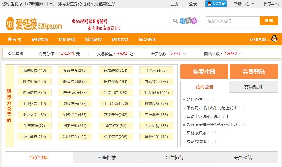The height and width of the screenshot is (167, 282).
Task: Open the 如何充值 announcement link
Action: click(200, 100)
